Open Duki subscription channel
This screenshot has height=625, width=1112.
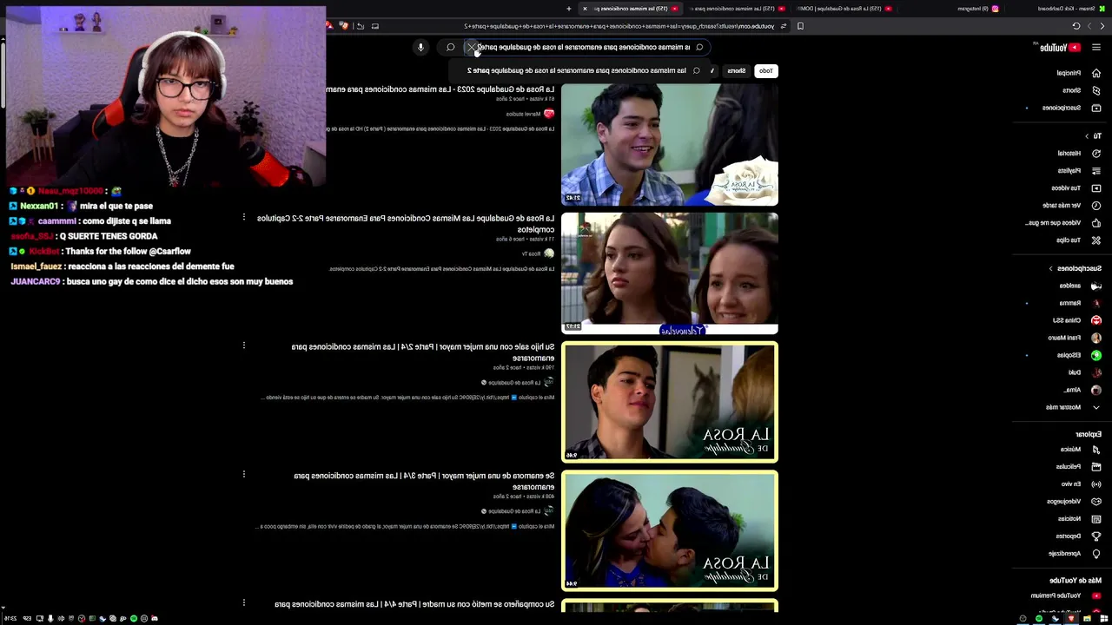1083,372
